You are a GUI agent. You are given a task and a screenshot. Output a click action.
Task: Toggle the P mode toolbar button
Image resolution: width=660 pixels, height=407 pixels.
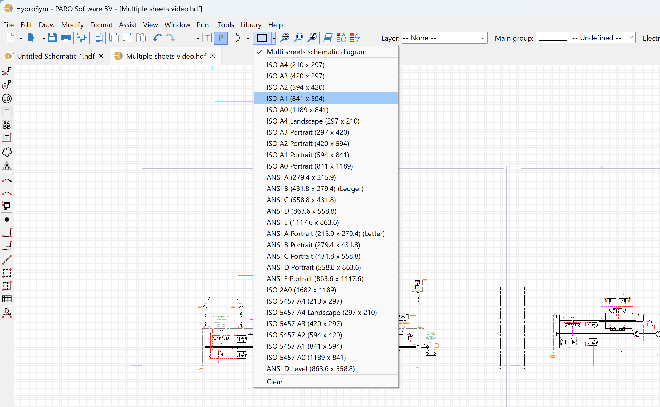[x=221, y=38]
